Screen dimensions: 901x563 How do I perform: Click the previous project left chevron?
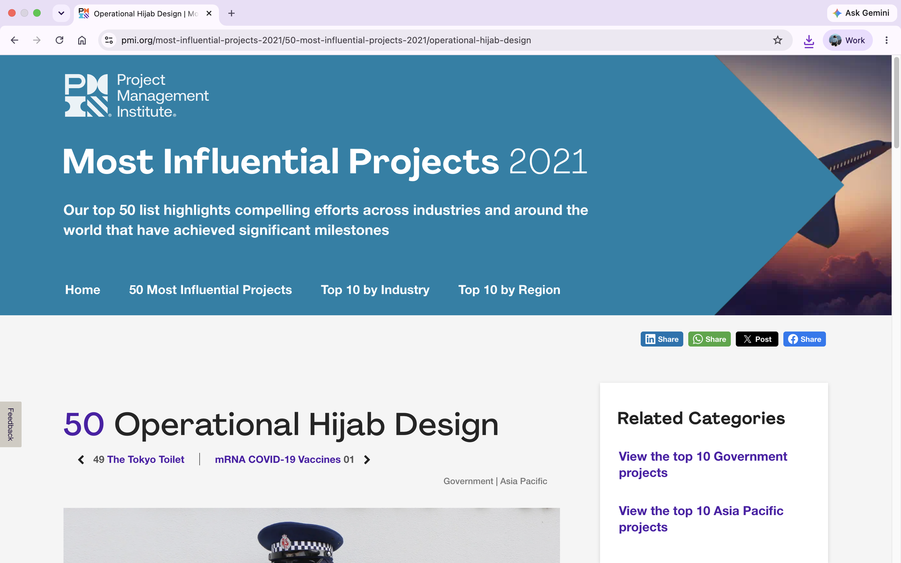81,460
